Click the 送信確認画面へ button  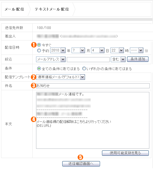coord(81,164)
